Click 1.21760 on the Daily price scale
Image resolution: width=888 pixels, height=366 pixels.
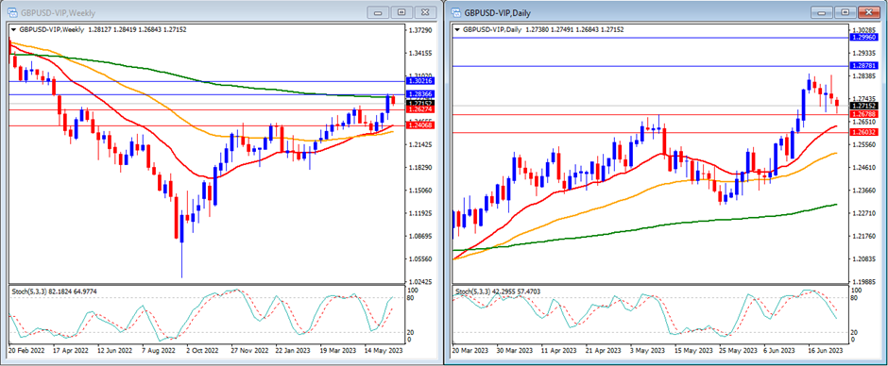pyautogui.click(x=864, y=237)
